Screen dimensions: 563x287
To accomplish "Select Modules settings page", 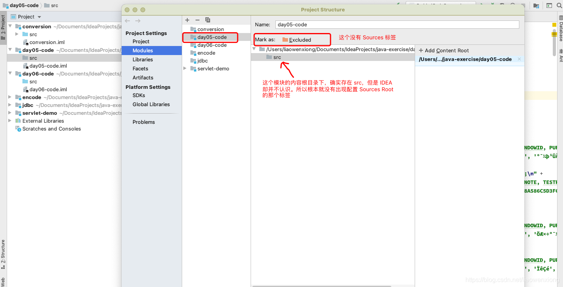I will pos(151,50).
